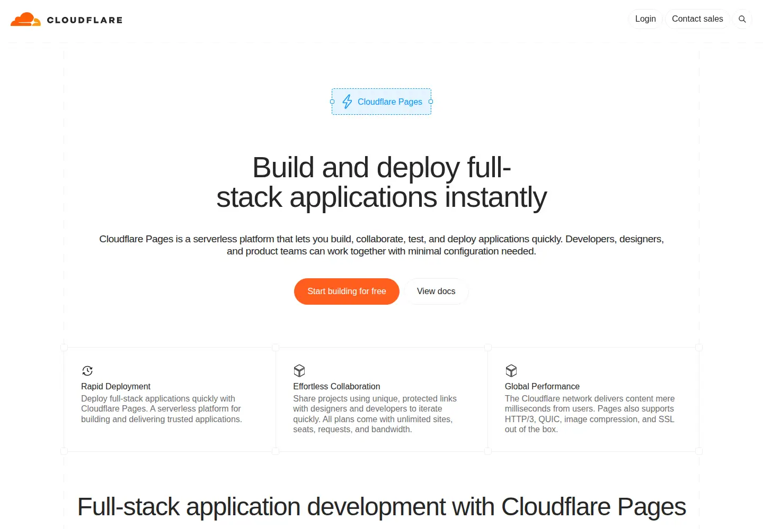Open the search magnifier icon
Screen dimensions: 763x529
742,19
